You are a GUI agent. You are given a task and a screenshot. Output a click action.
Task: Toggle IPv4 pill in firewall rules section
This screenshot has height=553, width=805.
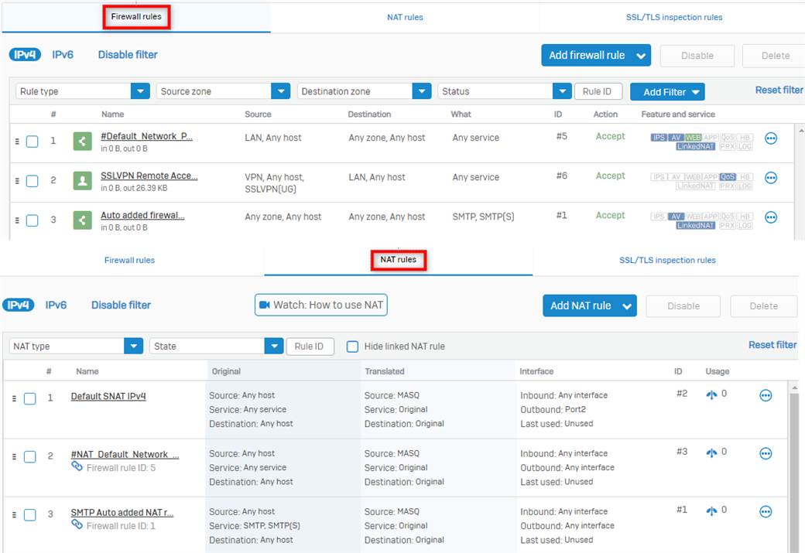coord(25,54)
